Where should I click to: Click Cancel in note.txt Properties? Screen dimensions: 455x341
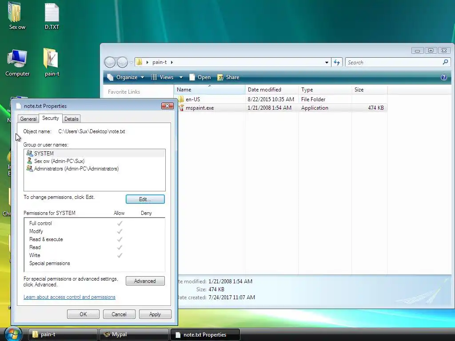click(x=119, y=314)
